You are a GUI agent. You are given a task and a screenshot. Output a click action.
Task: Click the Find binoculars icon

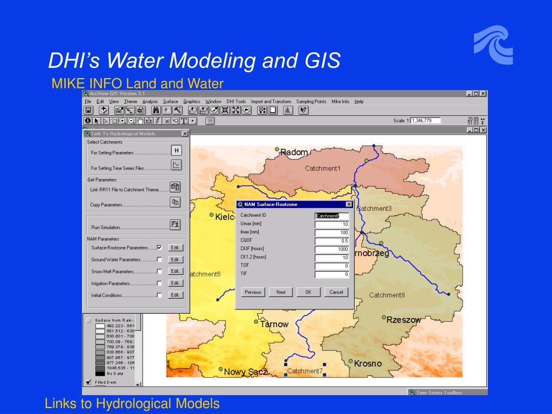tap(156, 110)
